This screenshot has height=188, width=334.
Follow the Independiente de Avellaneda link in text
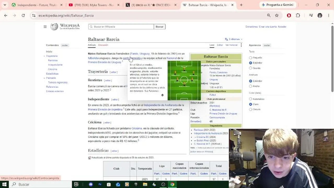161,105
